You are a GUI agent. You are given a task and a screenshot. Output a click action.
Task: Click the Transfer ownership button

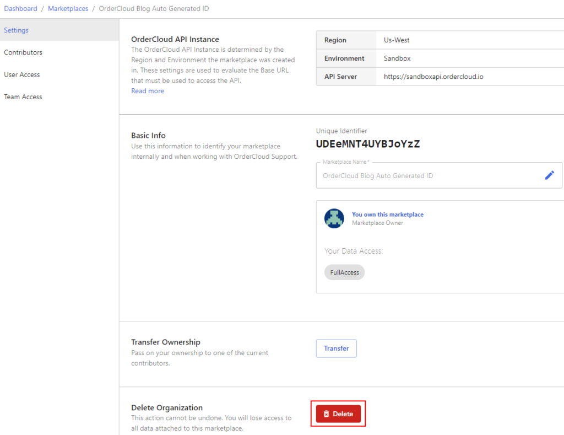pos(337,348)
